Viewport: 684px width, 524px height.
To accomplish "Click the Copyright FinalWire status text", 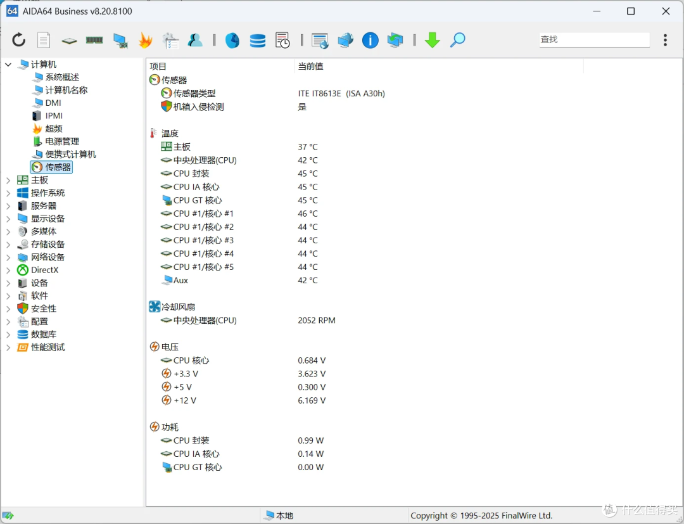I will [x=481, y=516].
